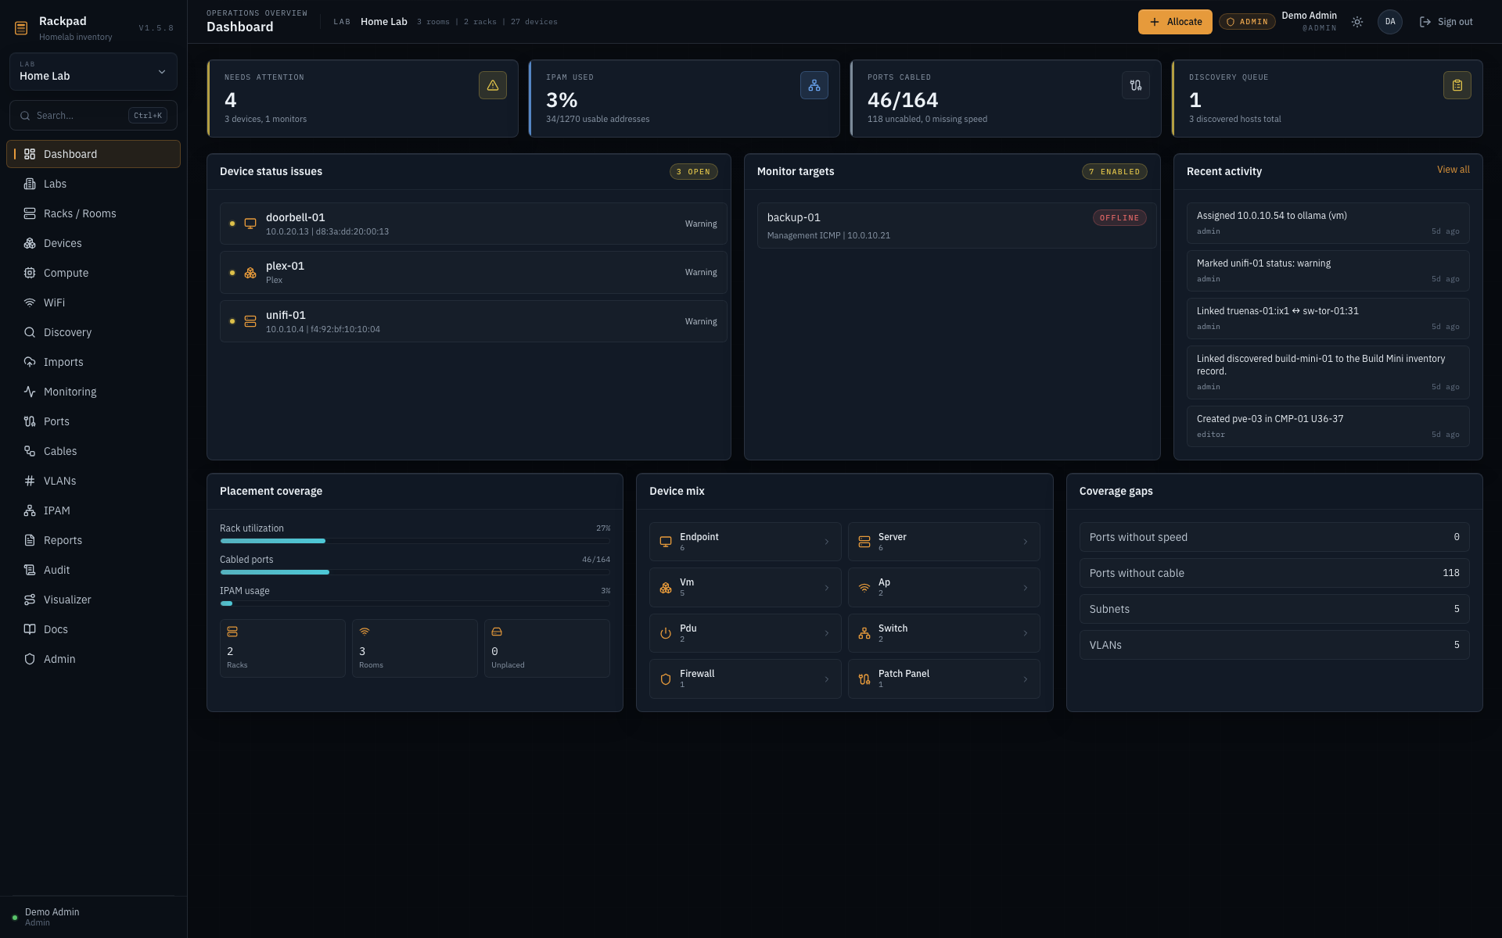This screenshot has width=1502, height=938.
Task: Click the Rack utilization progress bar
Action: 415,541
